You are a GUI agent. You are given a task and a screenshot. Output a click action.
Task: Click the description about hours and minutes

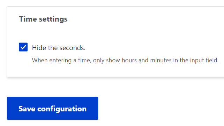125,60
